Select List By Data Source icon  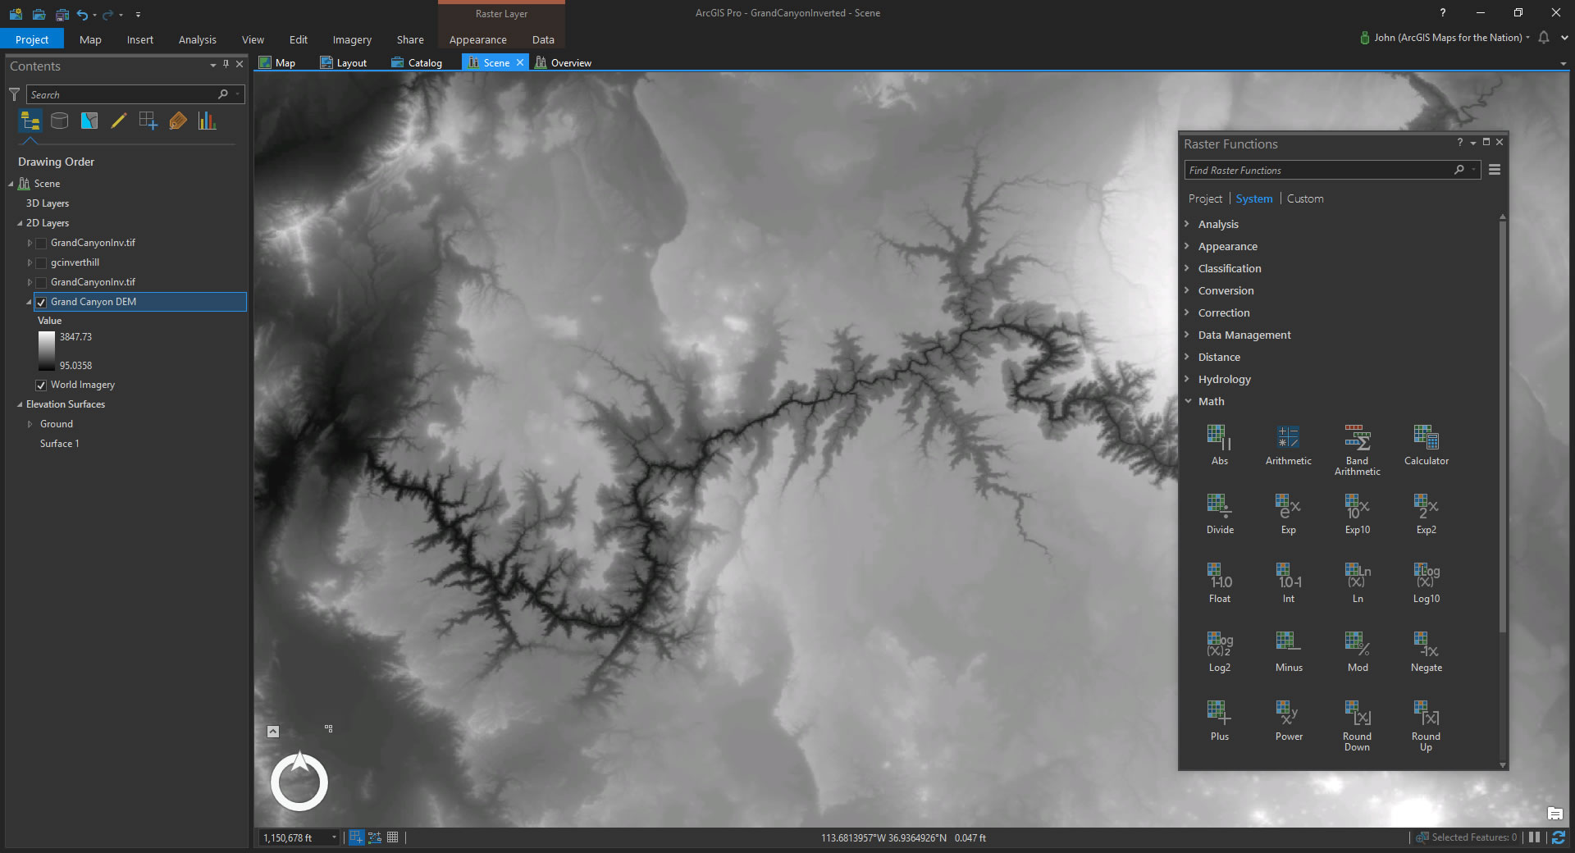[x=60, y=121]
